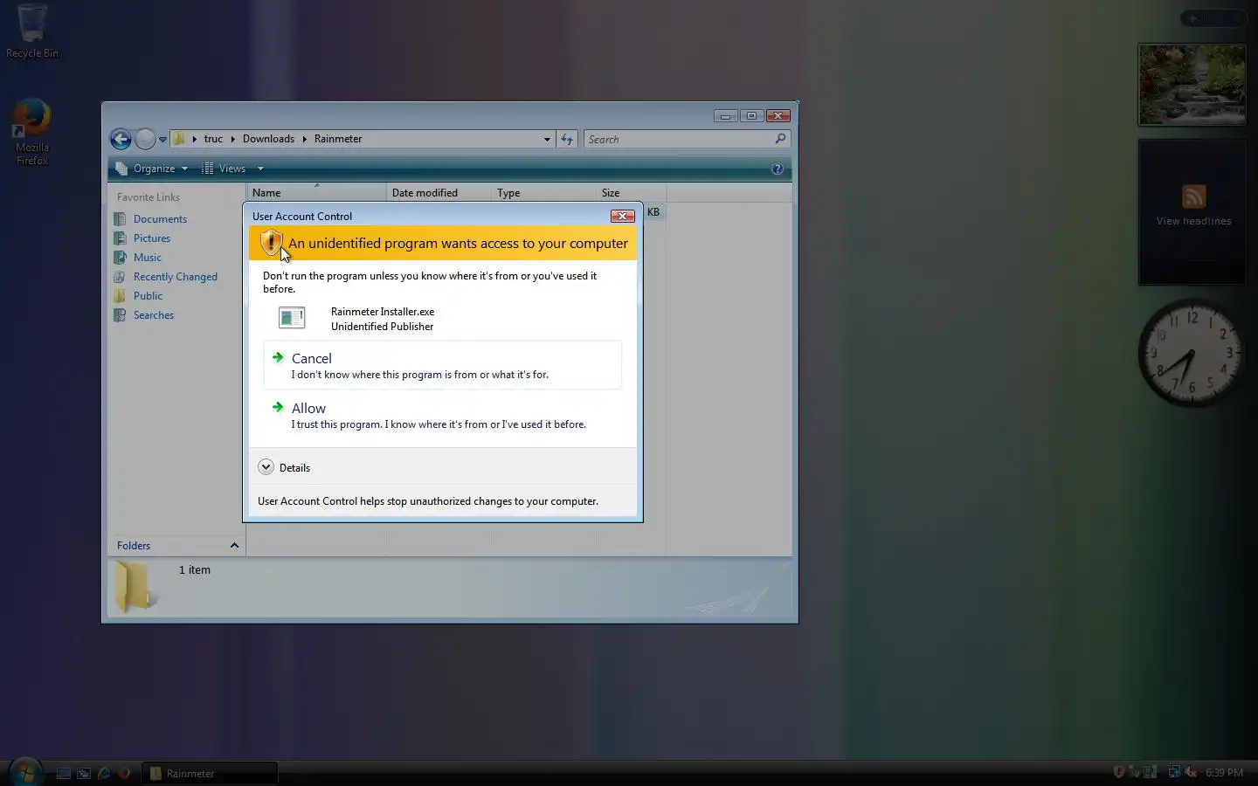
Task: Click the View headlines feed gadget
Action: click(1192, 211)
